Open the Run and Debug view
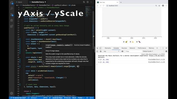This screenshot has height=99, width=177. tap(12, 20)
